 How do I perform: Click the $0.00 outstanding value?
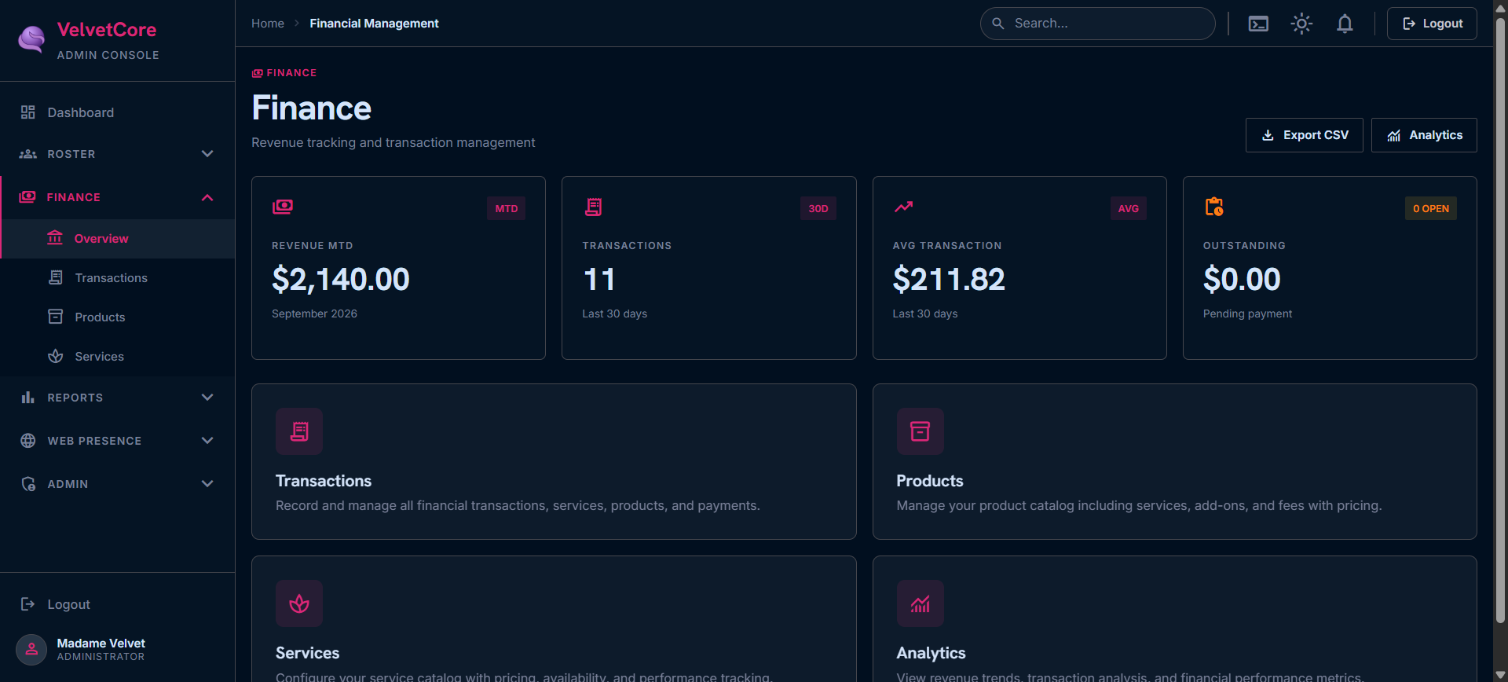click(x=1242, y=279)
